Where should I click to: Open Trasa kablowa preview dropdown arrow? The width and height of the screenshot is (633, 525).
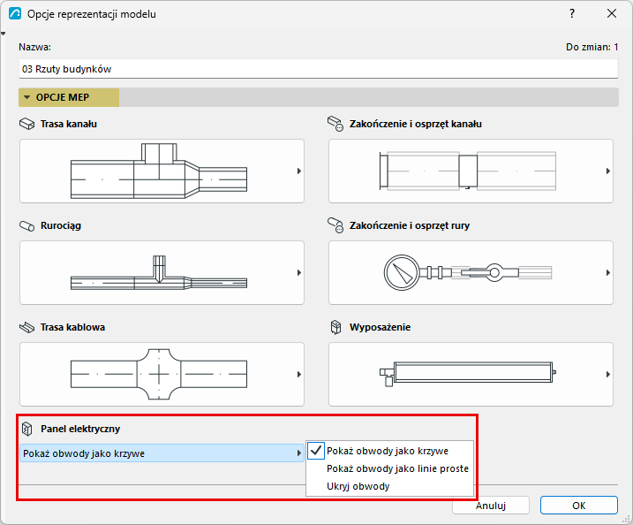[x=299, y=374]
